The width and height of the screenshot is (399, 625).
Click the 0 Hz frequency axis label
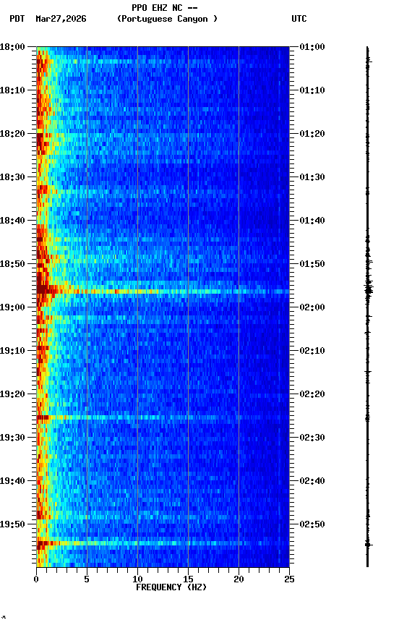[x=36, y=579]
